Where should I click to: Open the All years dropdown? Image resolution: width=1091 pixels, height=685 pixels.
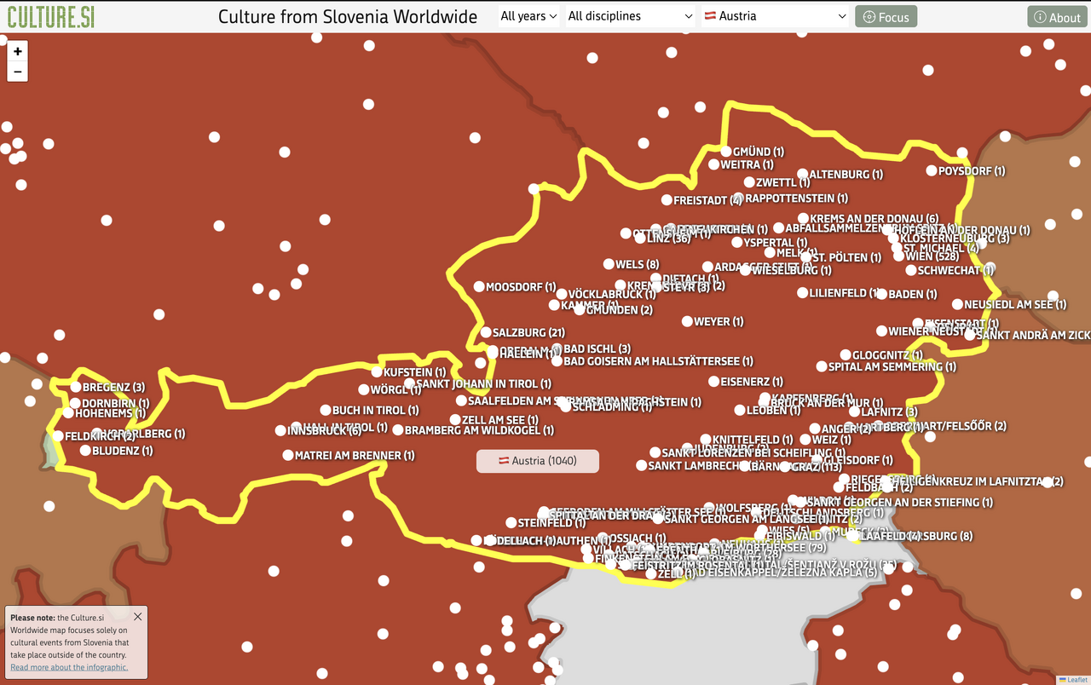(528, 16)
